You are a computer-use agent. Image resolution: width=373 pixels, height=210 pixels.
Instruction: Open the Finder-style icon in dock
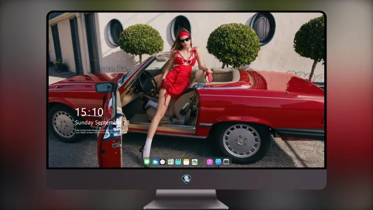(171, 162)
